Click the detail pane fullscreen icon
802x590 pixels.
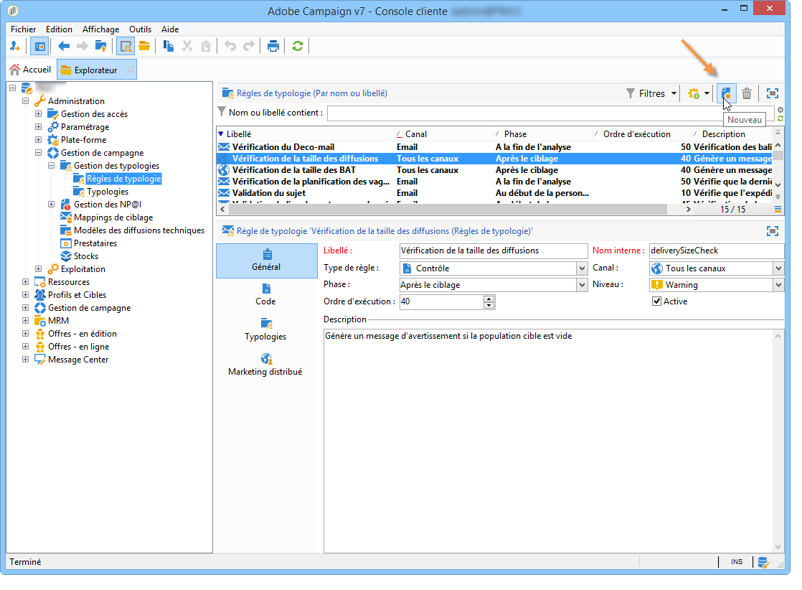click(x=773, y=231)
